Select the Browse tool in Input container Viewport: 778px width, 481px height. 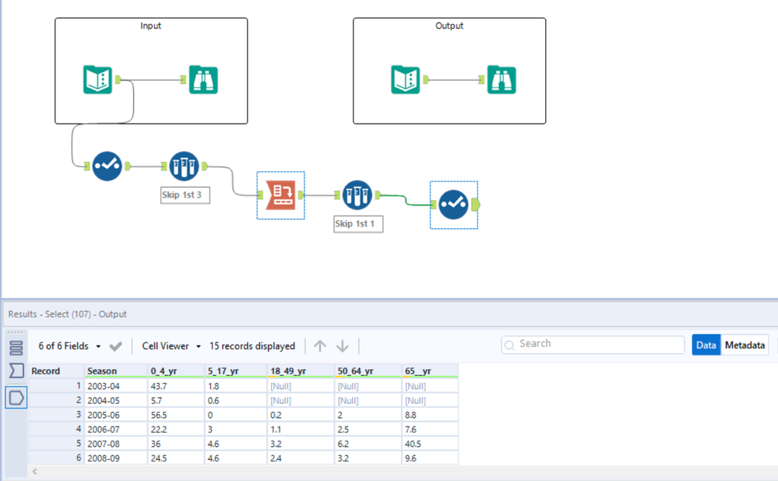[203, 79]
